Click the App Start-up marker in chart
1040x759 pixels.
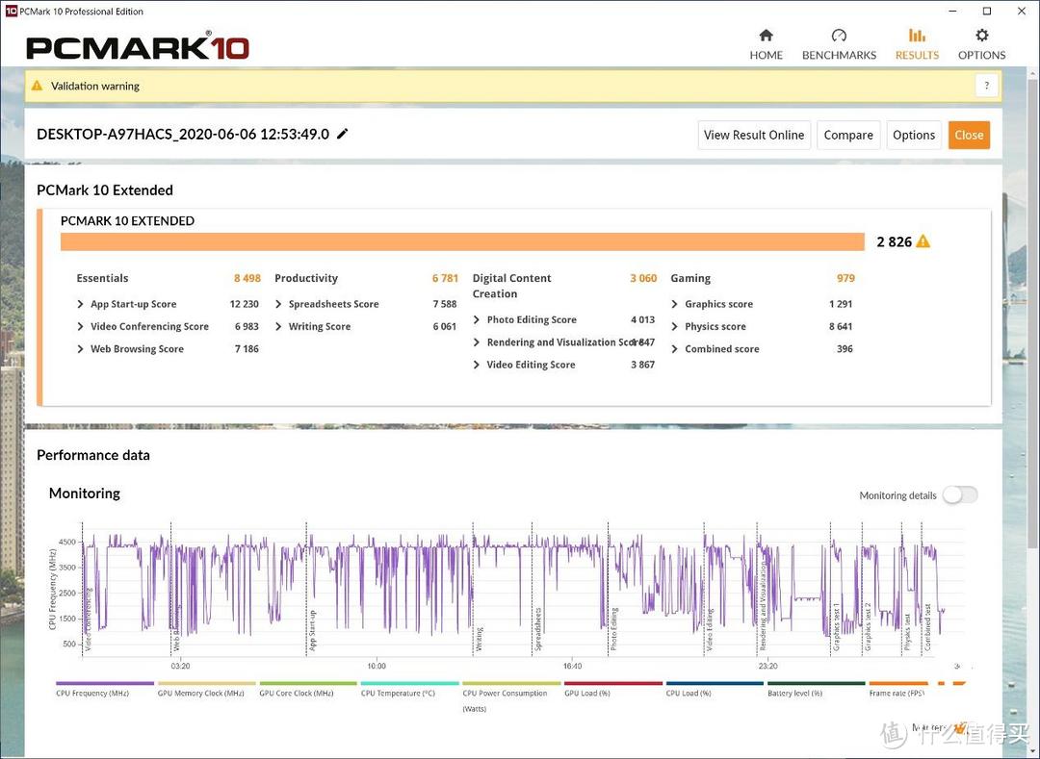click(312, 630)
